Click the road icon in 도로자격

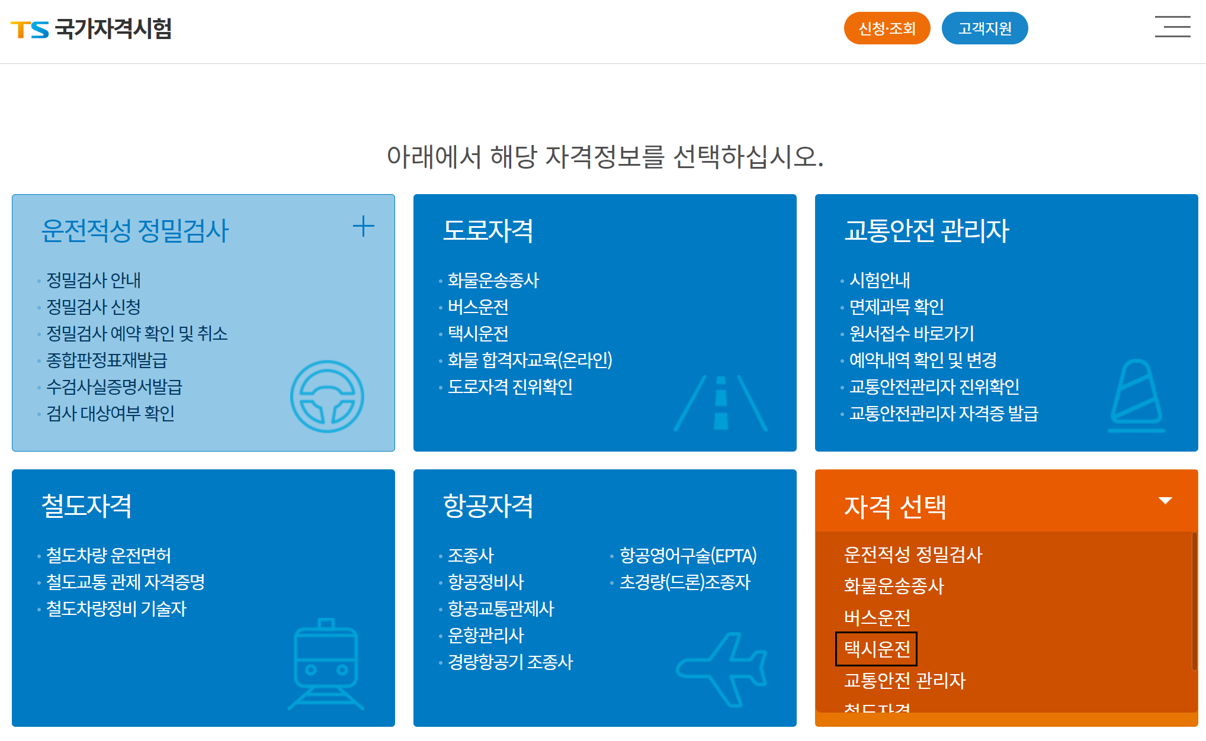tap(720, 403)
